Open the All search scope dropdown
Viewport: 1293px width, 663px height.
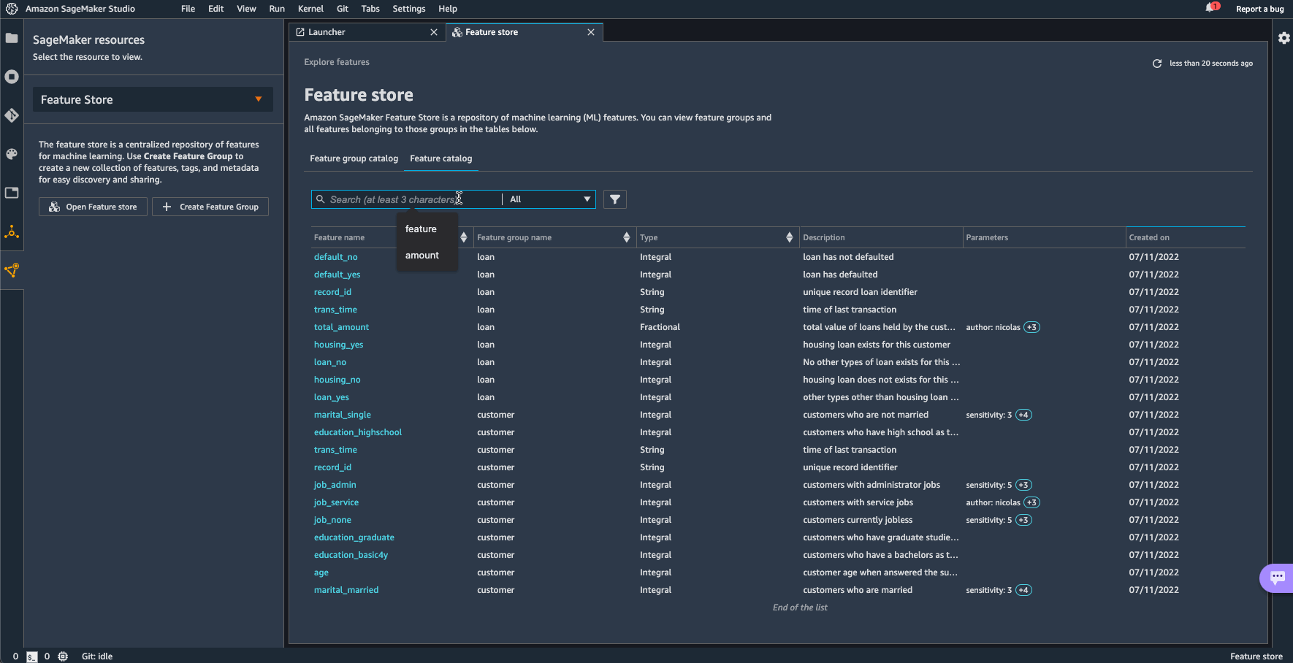pyautogui.click(x=549, y=199)
